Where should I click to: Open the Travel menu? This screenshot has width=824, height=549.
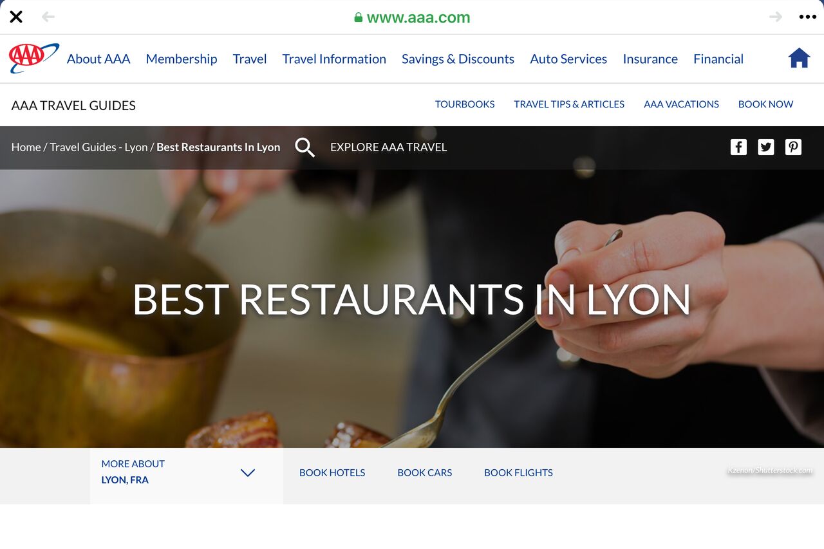(x=250, y=59)
